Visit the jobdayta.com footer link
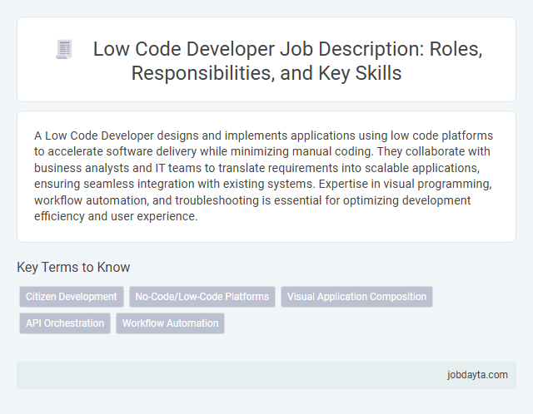533x414 pixels. (477, 375)
